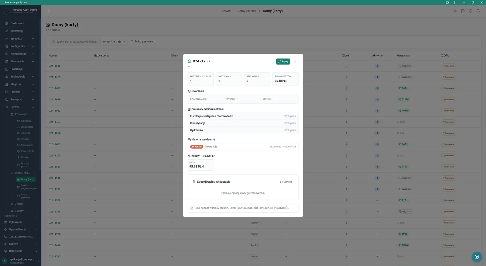Click the Domy i klienci breadcrumb
The width and height of the screenshot is (486, 266).
(x=247, y=11)
